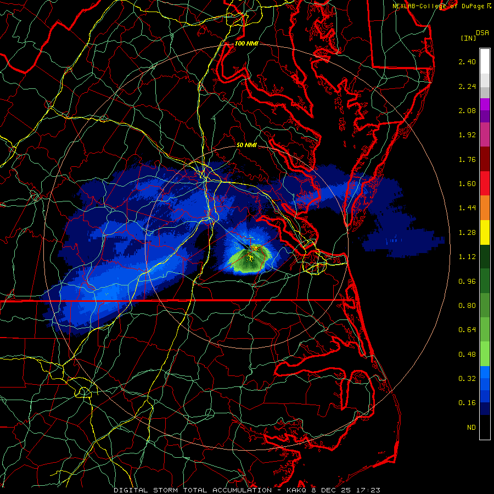The image size is (494, 494).
Task: Click the Digital Storm Total Accumulation caption
Action: (x=247, y=490)
